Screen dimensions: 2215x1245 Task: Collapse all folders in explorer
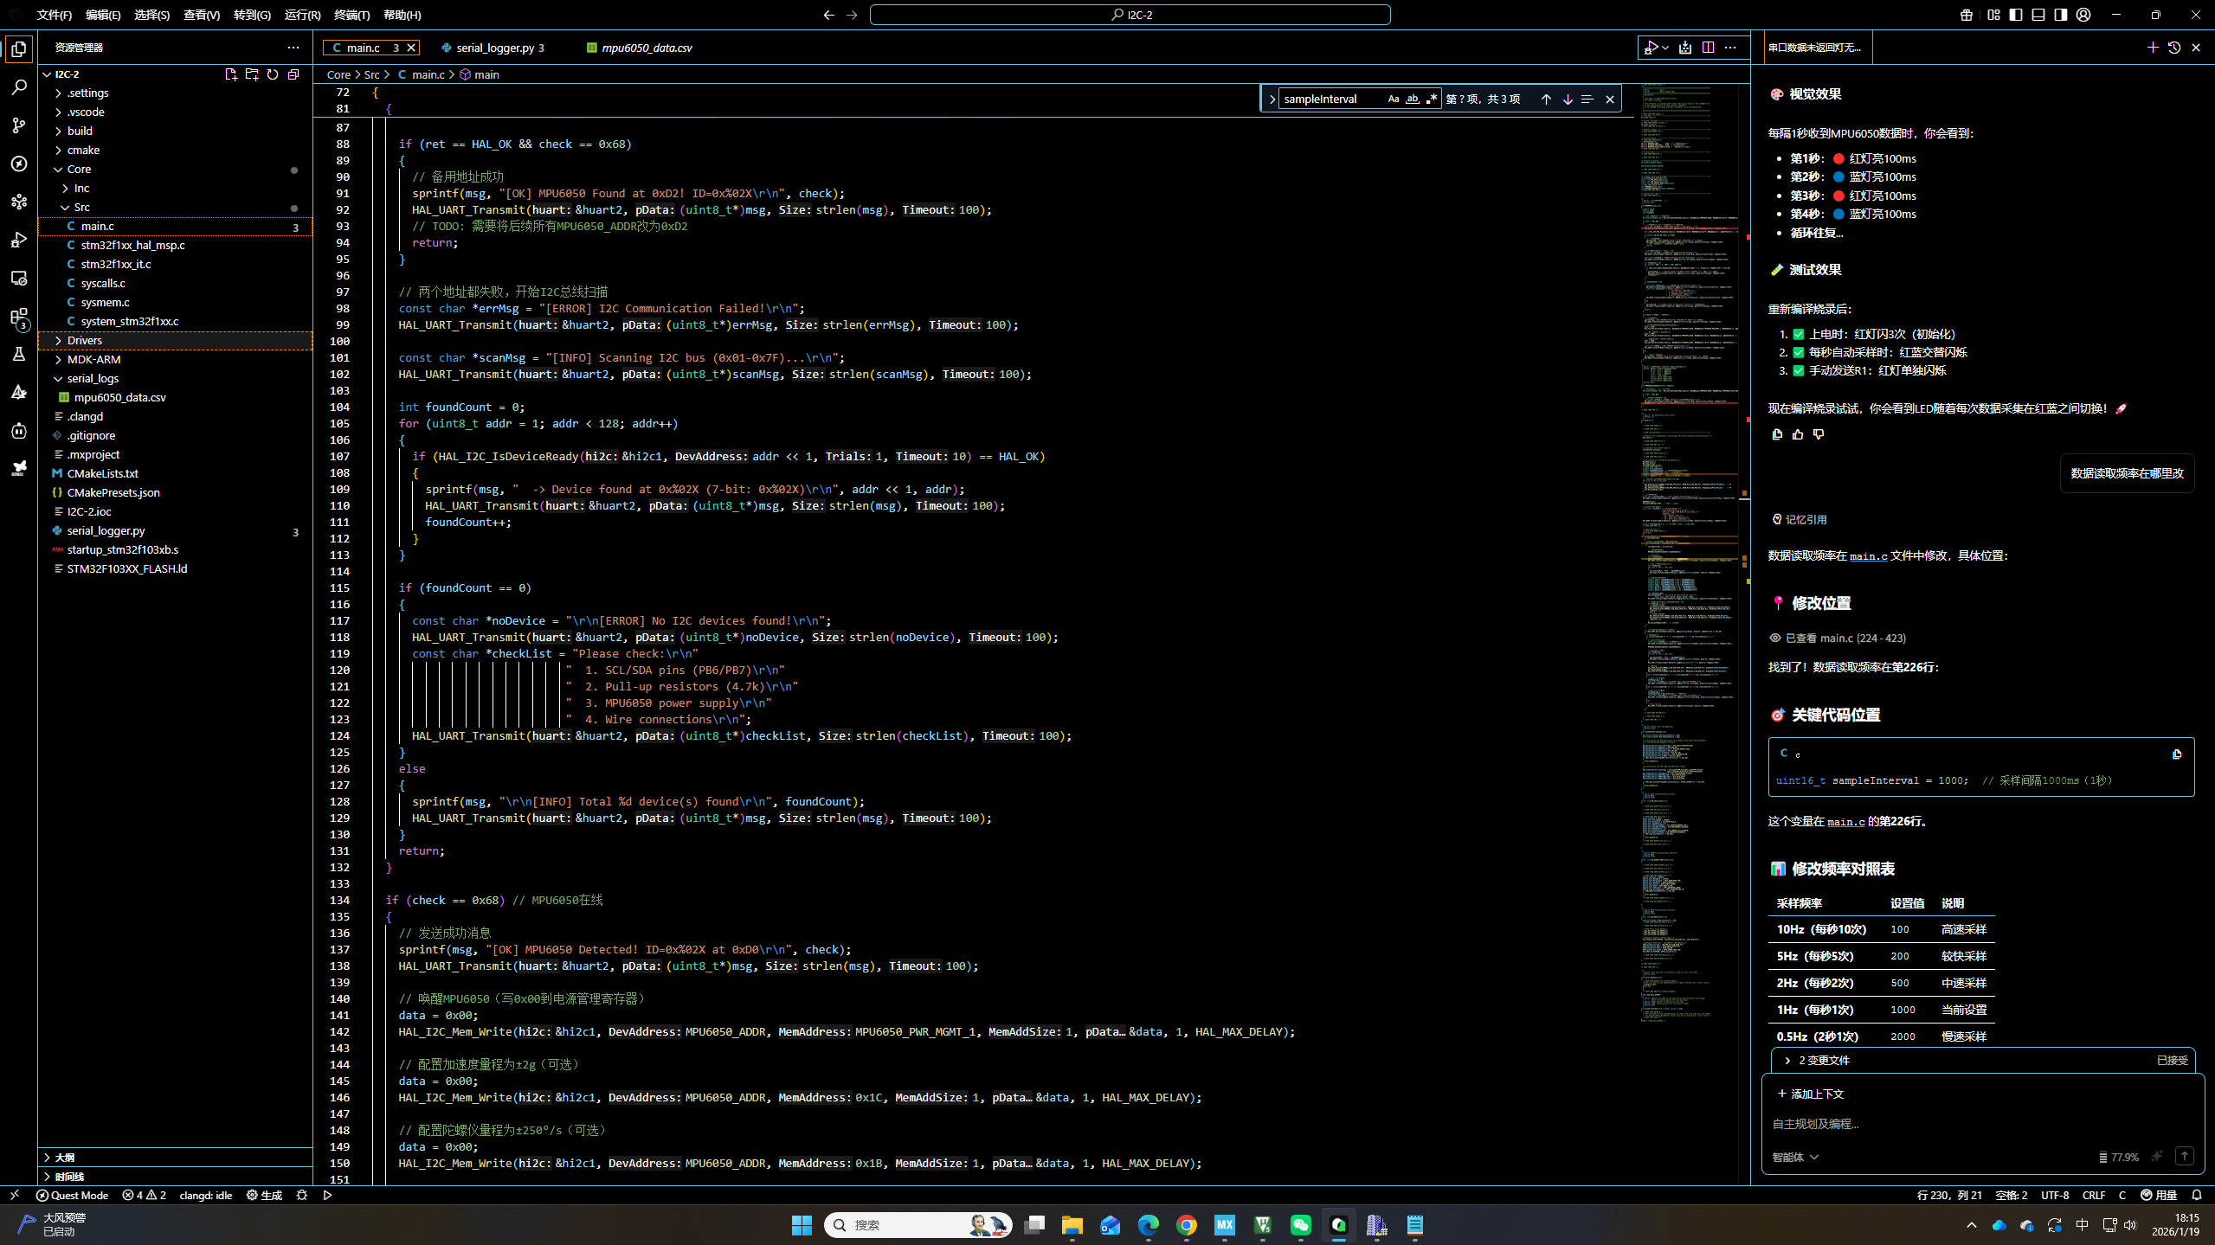[x=293, y=74]
